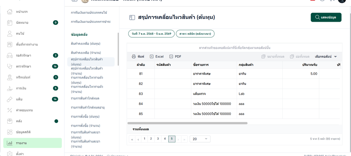Open รายการสั่งซื้อ (ต้นทุน) report
The image size is (351, 156).
[x=85, y=116]
